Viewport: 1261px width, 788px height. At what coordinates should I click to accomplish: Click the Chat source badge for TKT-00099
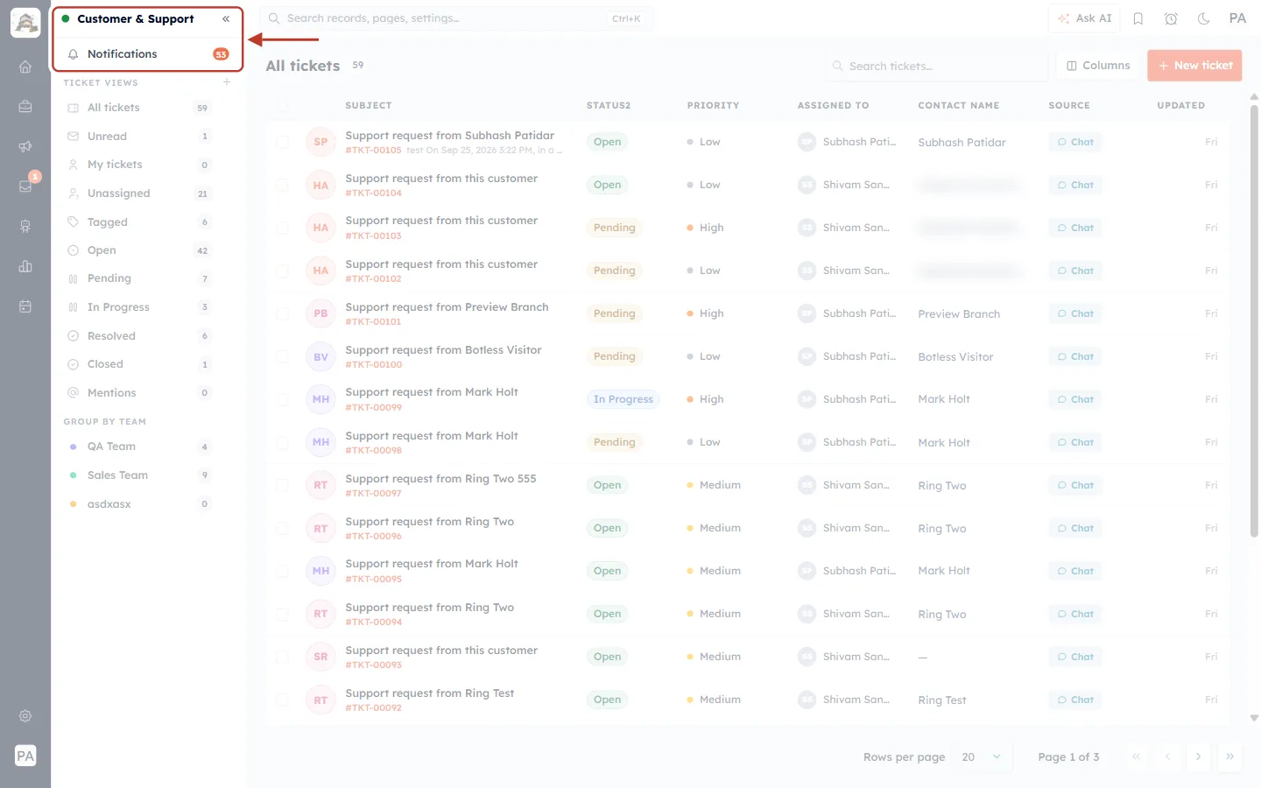[1075, 399]
